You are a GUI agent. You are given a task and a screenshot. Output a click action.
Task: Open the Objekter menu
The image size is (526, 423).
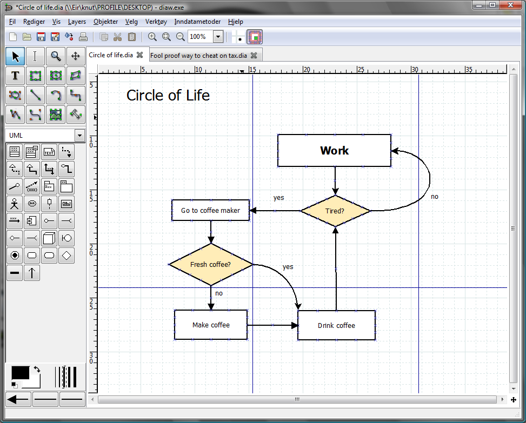pos(105,22)
